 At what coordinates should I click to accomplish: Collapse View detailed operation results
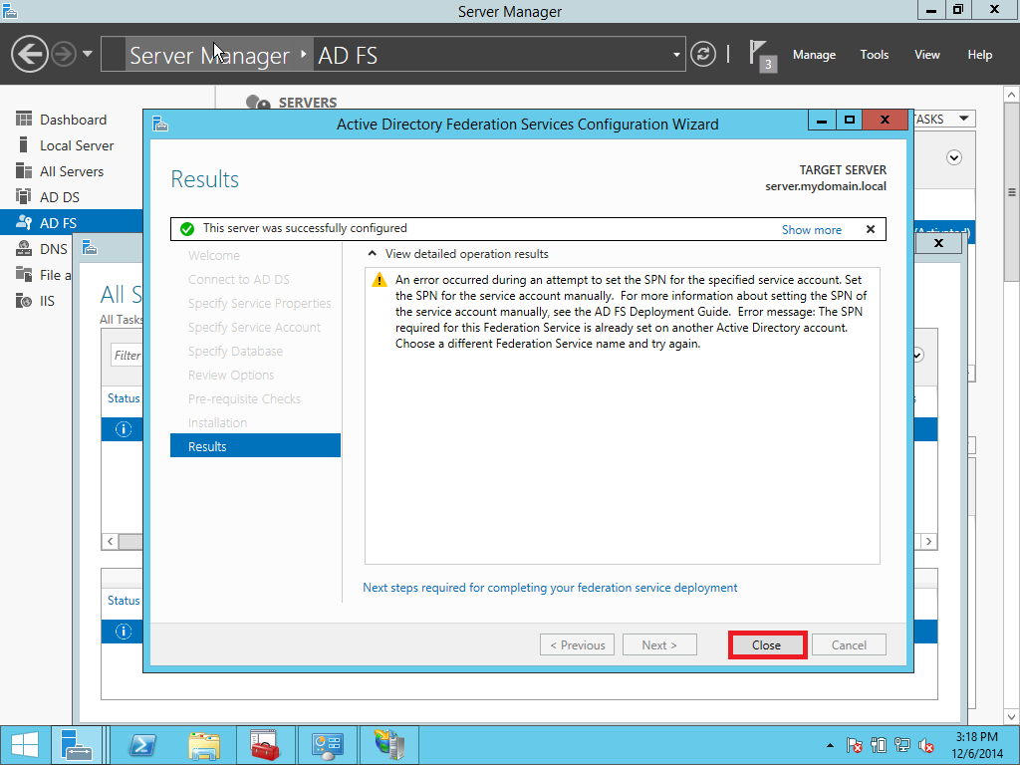374,254
